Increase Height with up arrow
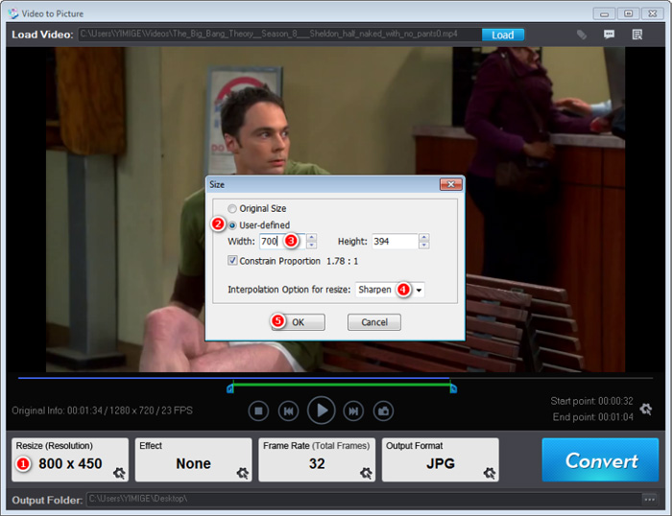Image resolution: width=672 pixels, height=516 pixels. point(424,237)
